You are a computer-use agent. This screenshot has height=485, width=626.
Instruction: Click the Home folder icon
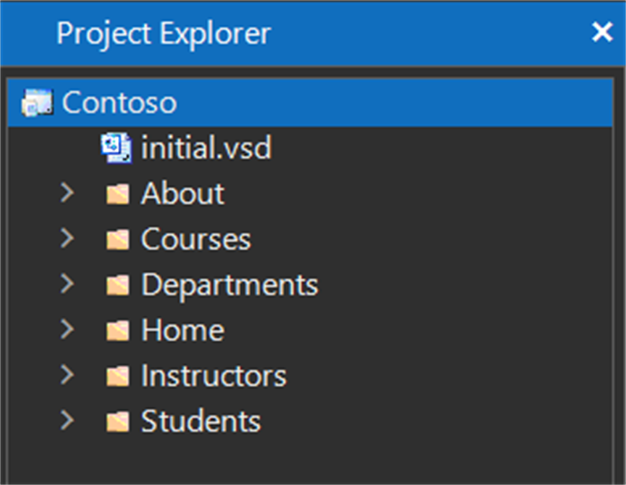pos(117,330)
